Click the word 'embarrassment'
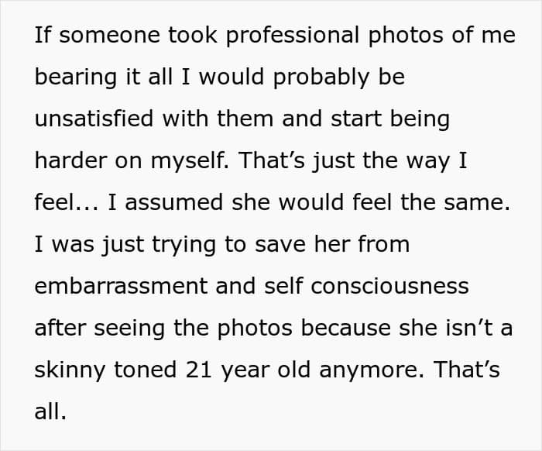Screen dimensions: 542x451 (x=122, y=286)
